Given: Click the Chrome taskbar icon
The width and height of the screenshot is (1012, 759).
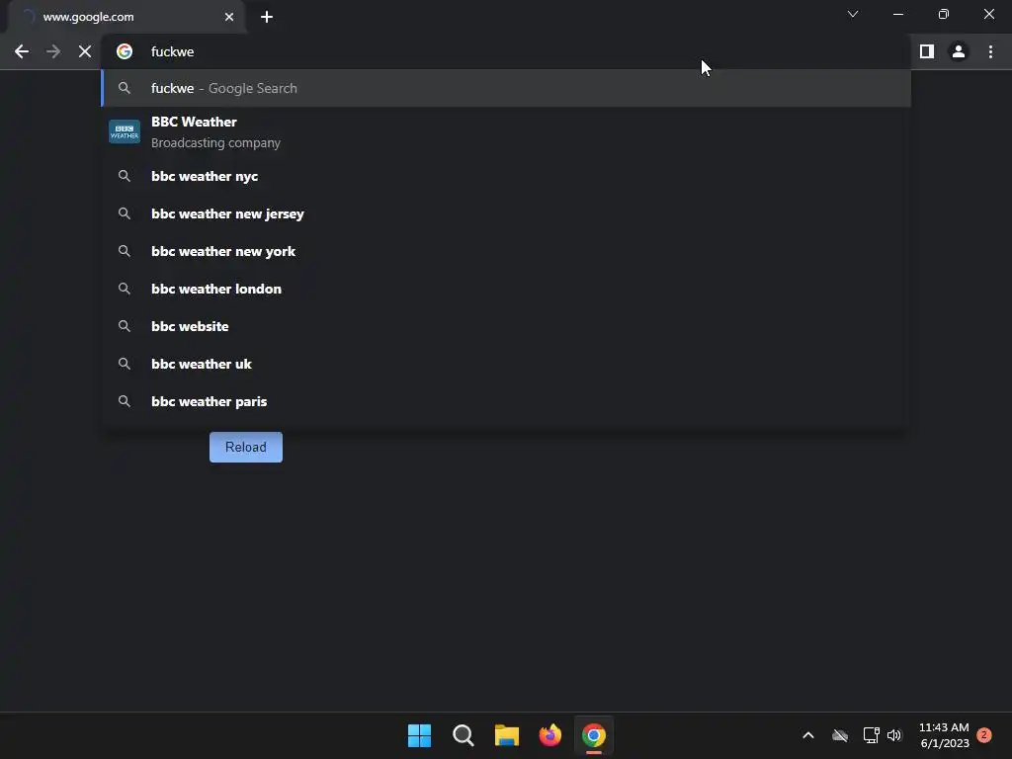Looking at the screenshot, I should [594, 735].
